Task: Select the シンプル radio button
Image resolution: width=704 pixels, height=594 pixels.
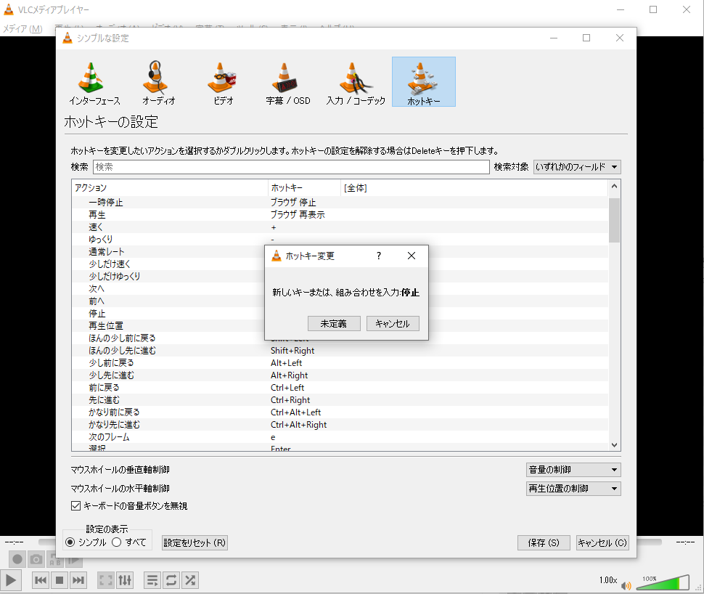Action: tap(86, 542)
